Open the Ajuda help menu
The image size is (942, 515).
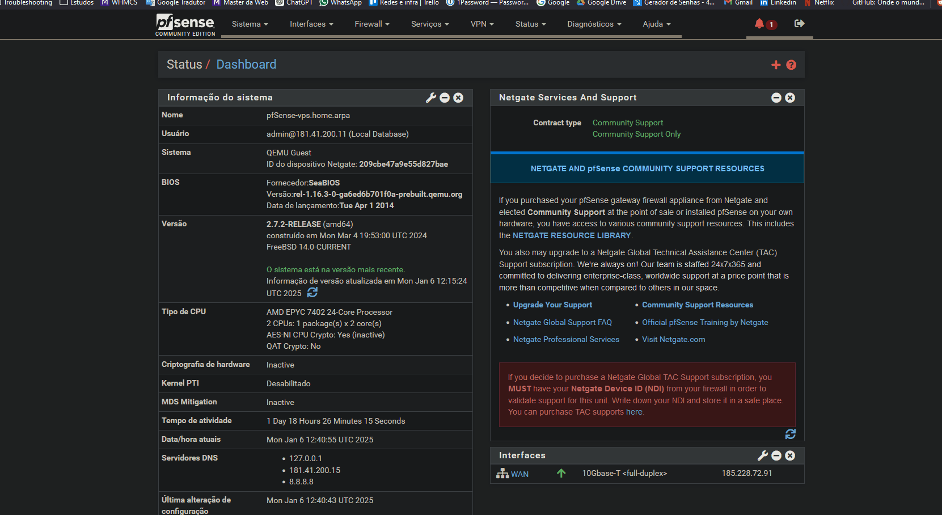pyautogui.click(x=657, y=24)
